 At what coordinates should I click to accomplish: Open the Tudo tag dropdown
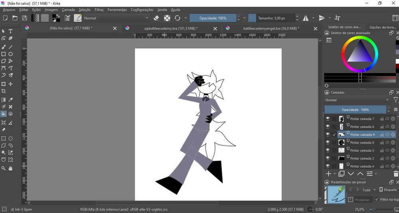[368, 190]
